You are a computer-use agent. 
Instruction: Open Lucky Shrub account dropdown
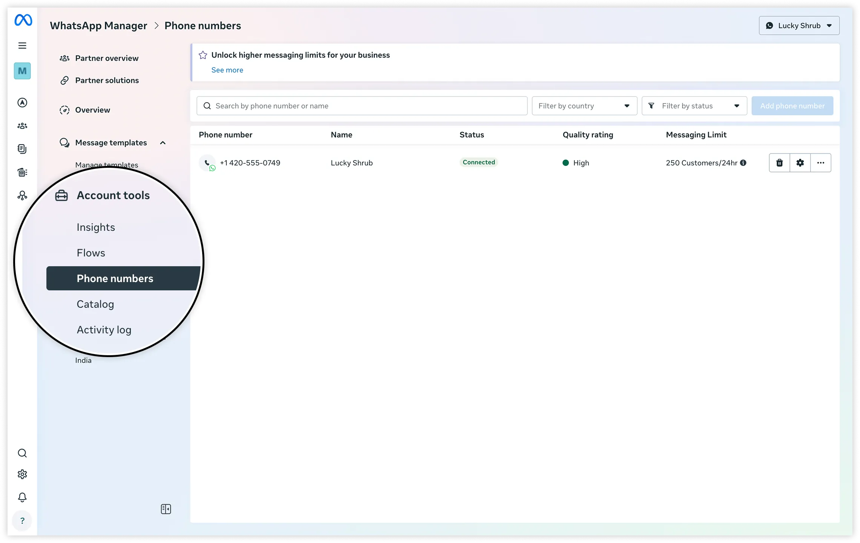799,26
